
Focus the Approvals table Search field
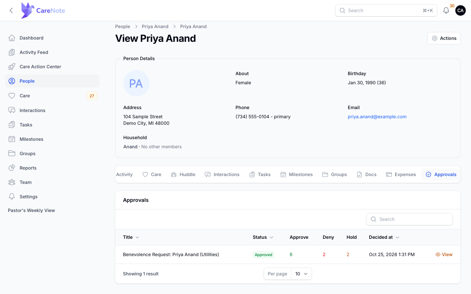point(410,219)
